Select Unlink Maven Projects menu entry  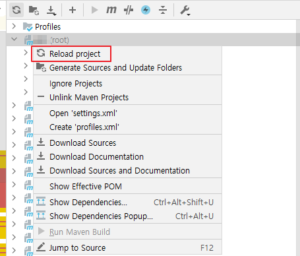click(x=127, y=98)
